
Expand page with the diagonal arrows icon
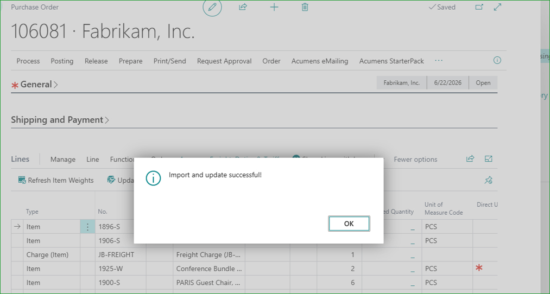tap(497, 7)
